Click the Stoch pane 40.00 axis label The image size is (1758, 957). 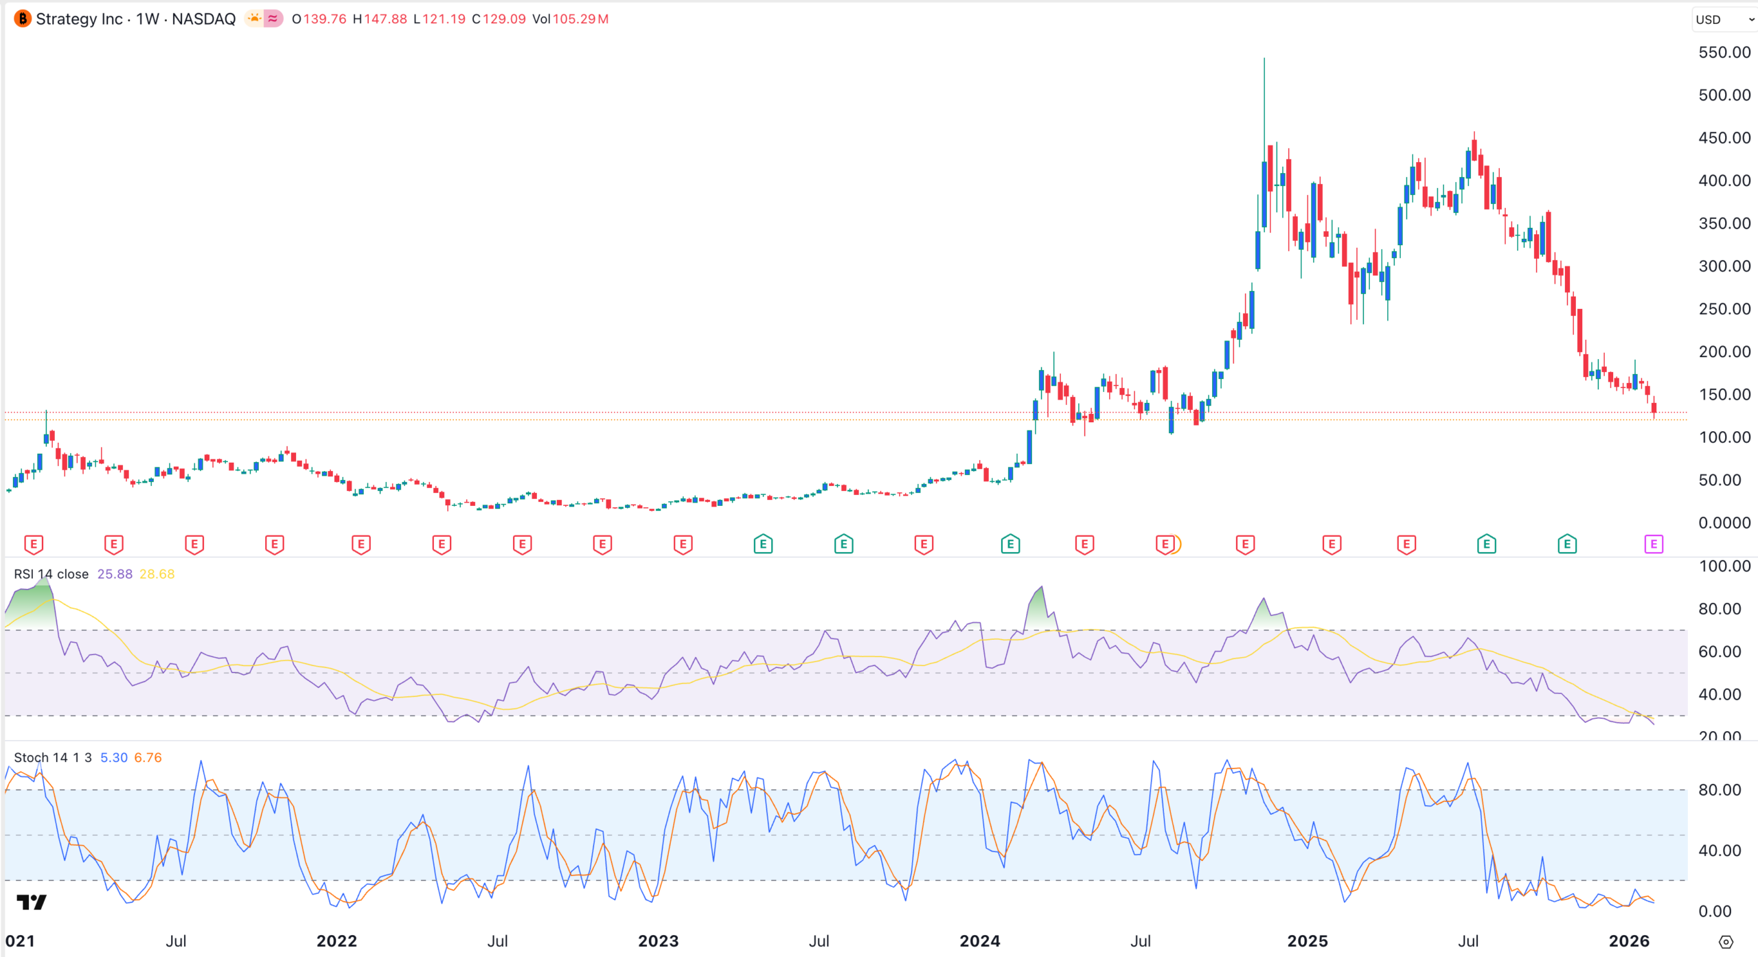pos(1720,851)
